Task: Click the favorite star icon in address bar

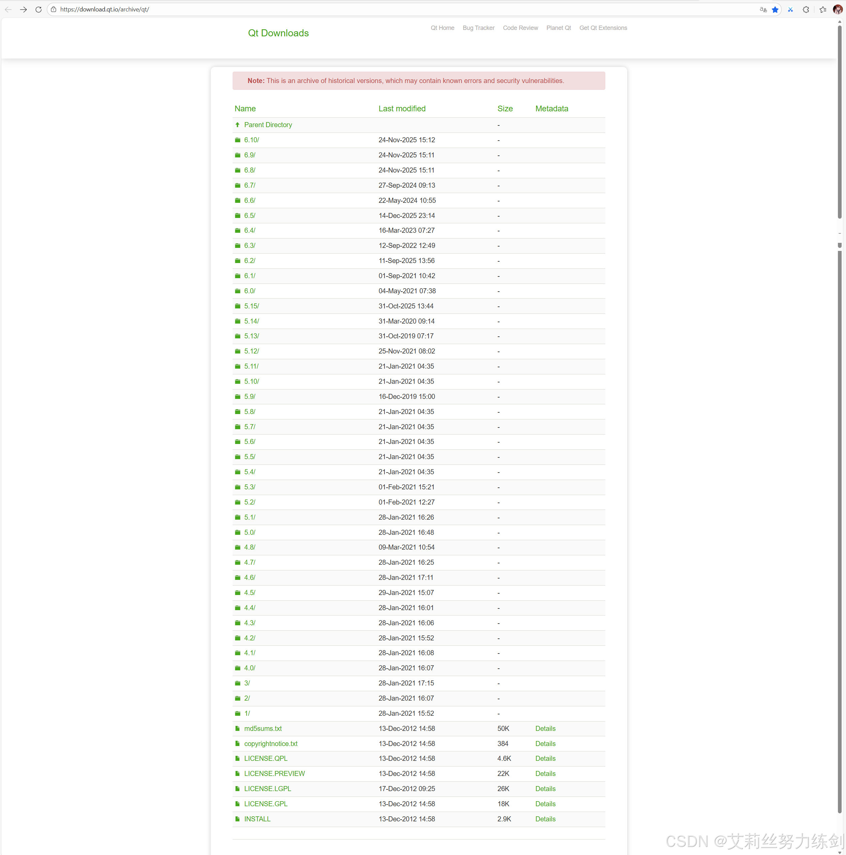Action: (775, 9)
